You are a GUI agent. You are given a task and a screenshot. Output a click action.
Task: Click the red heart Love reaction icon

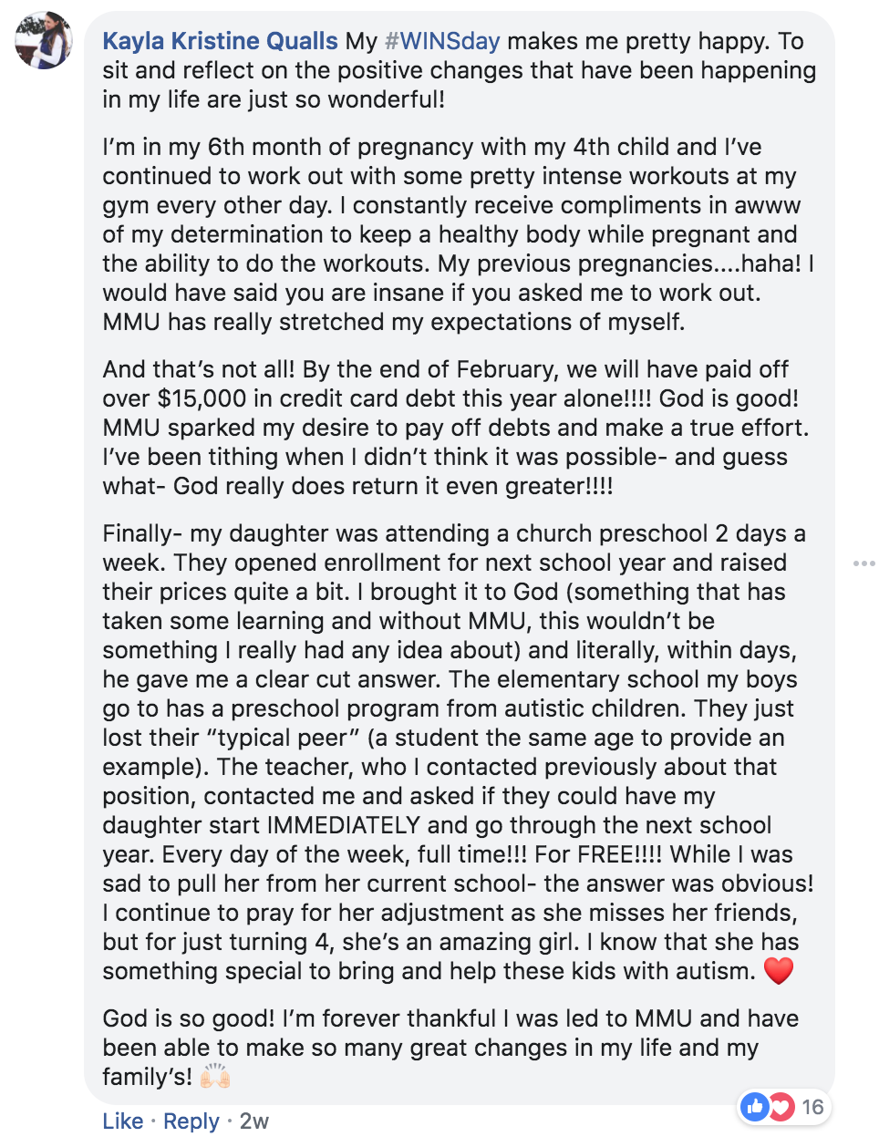[x=781, y=1107]
